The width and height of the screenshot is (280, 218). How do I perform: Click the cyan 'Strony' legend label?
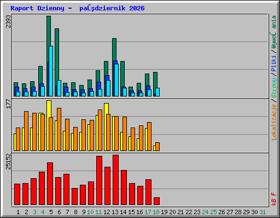point(274,88)
